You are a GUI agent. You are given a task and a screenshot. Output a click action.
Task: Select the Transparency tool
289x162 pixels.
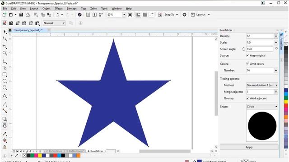[x=5, y=126]
